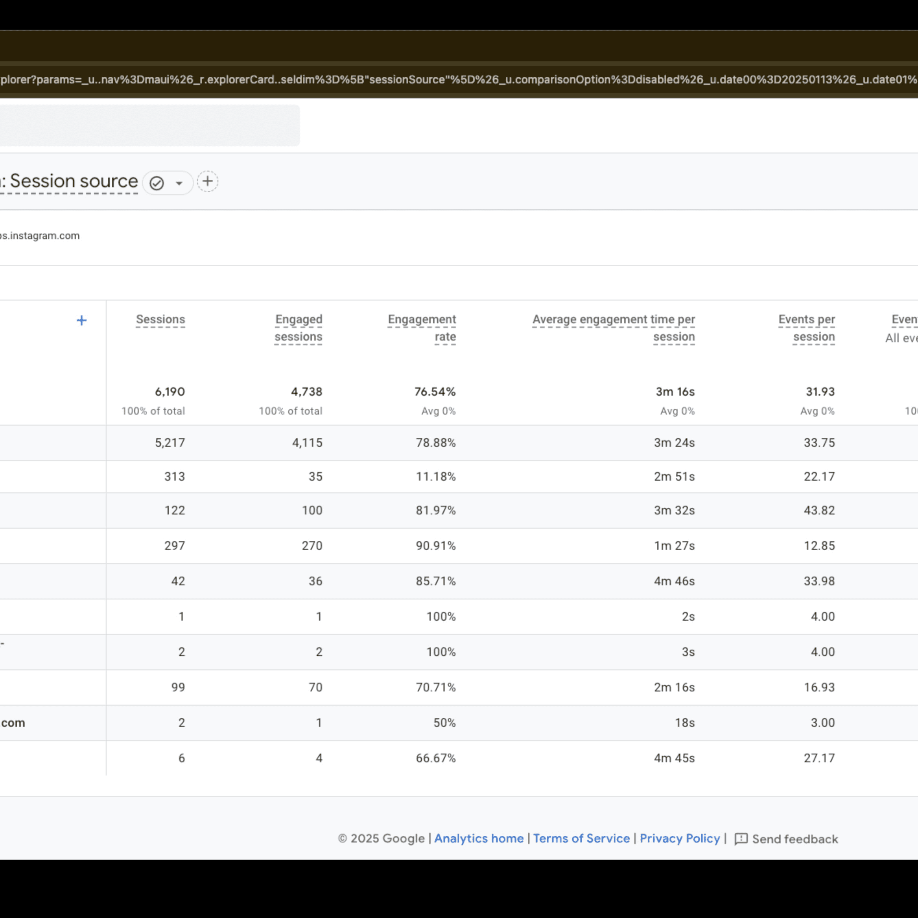
Task: Click the engagement rate cell 81.97%
Action: (436, 510)
